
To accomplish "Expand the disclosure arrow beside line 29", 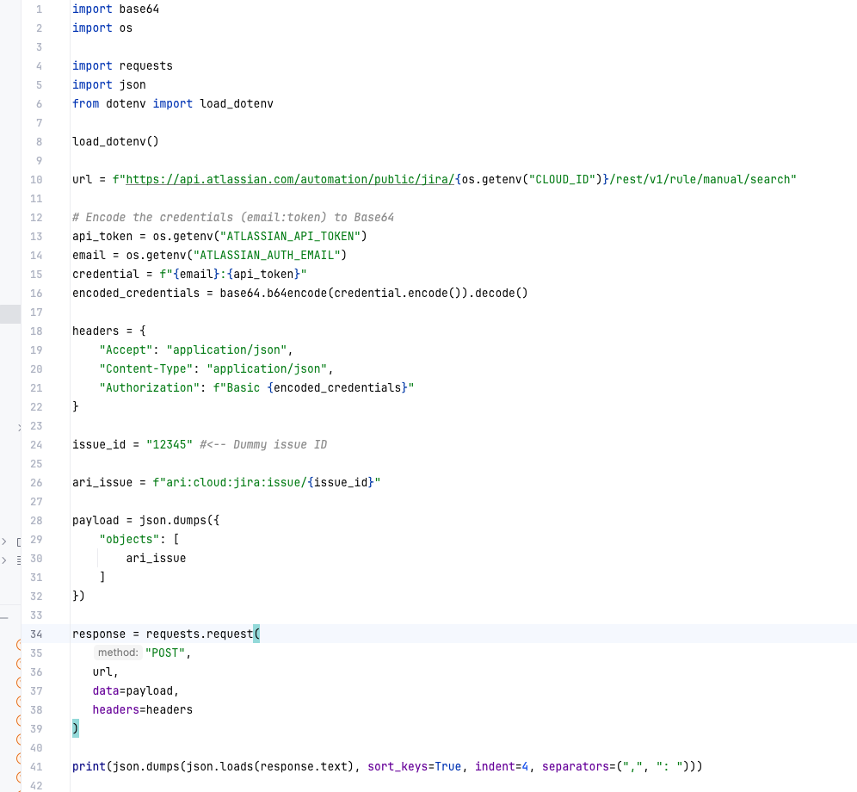I will [x=5, y=540].
